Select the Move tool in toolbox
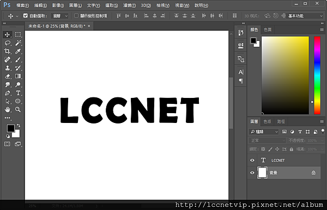 pos(7,35)
